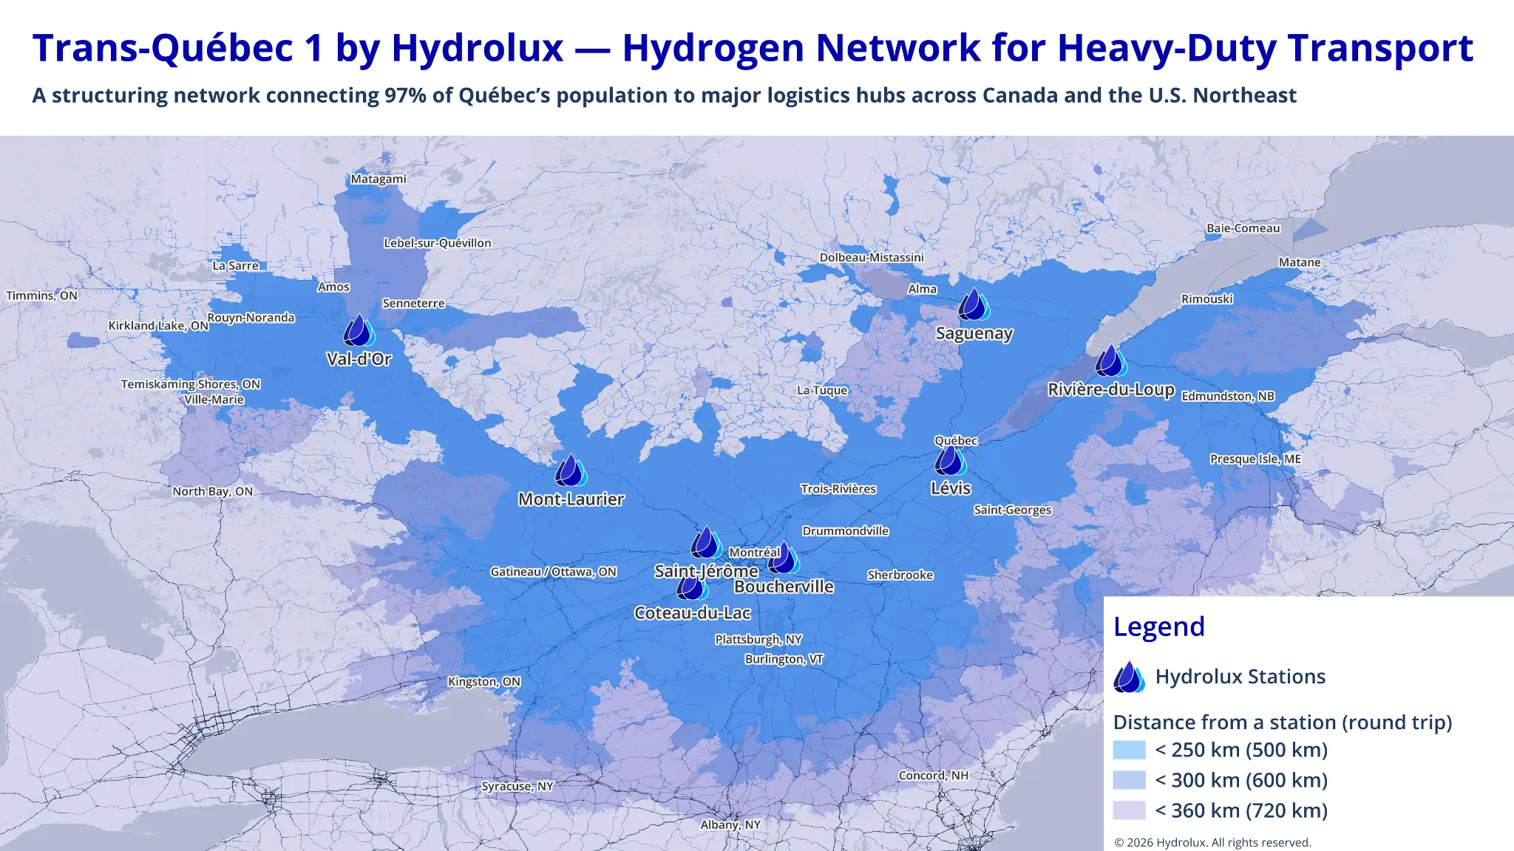Click the < 300 km (600 km) legend text
Image resolution: width=1514 pixels, height=851 pixels.
(1241, 780)
